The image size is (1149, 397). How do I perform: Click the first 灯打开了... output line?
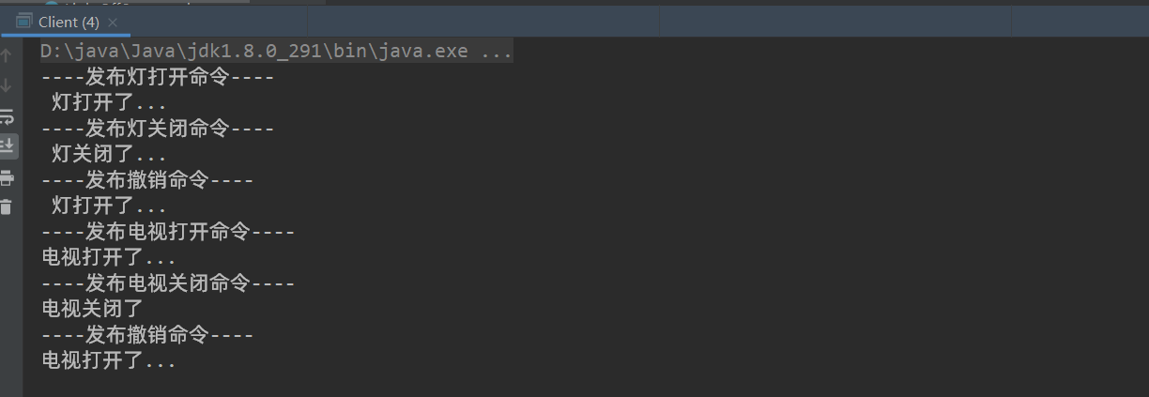(x=109, y=102)
